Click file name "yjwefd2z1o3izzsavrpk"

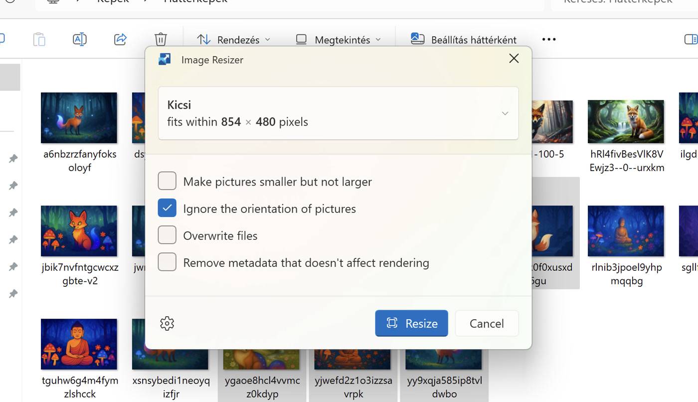[353, 387]
